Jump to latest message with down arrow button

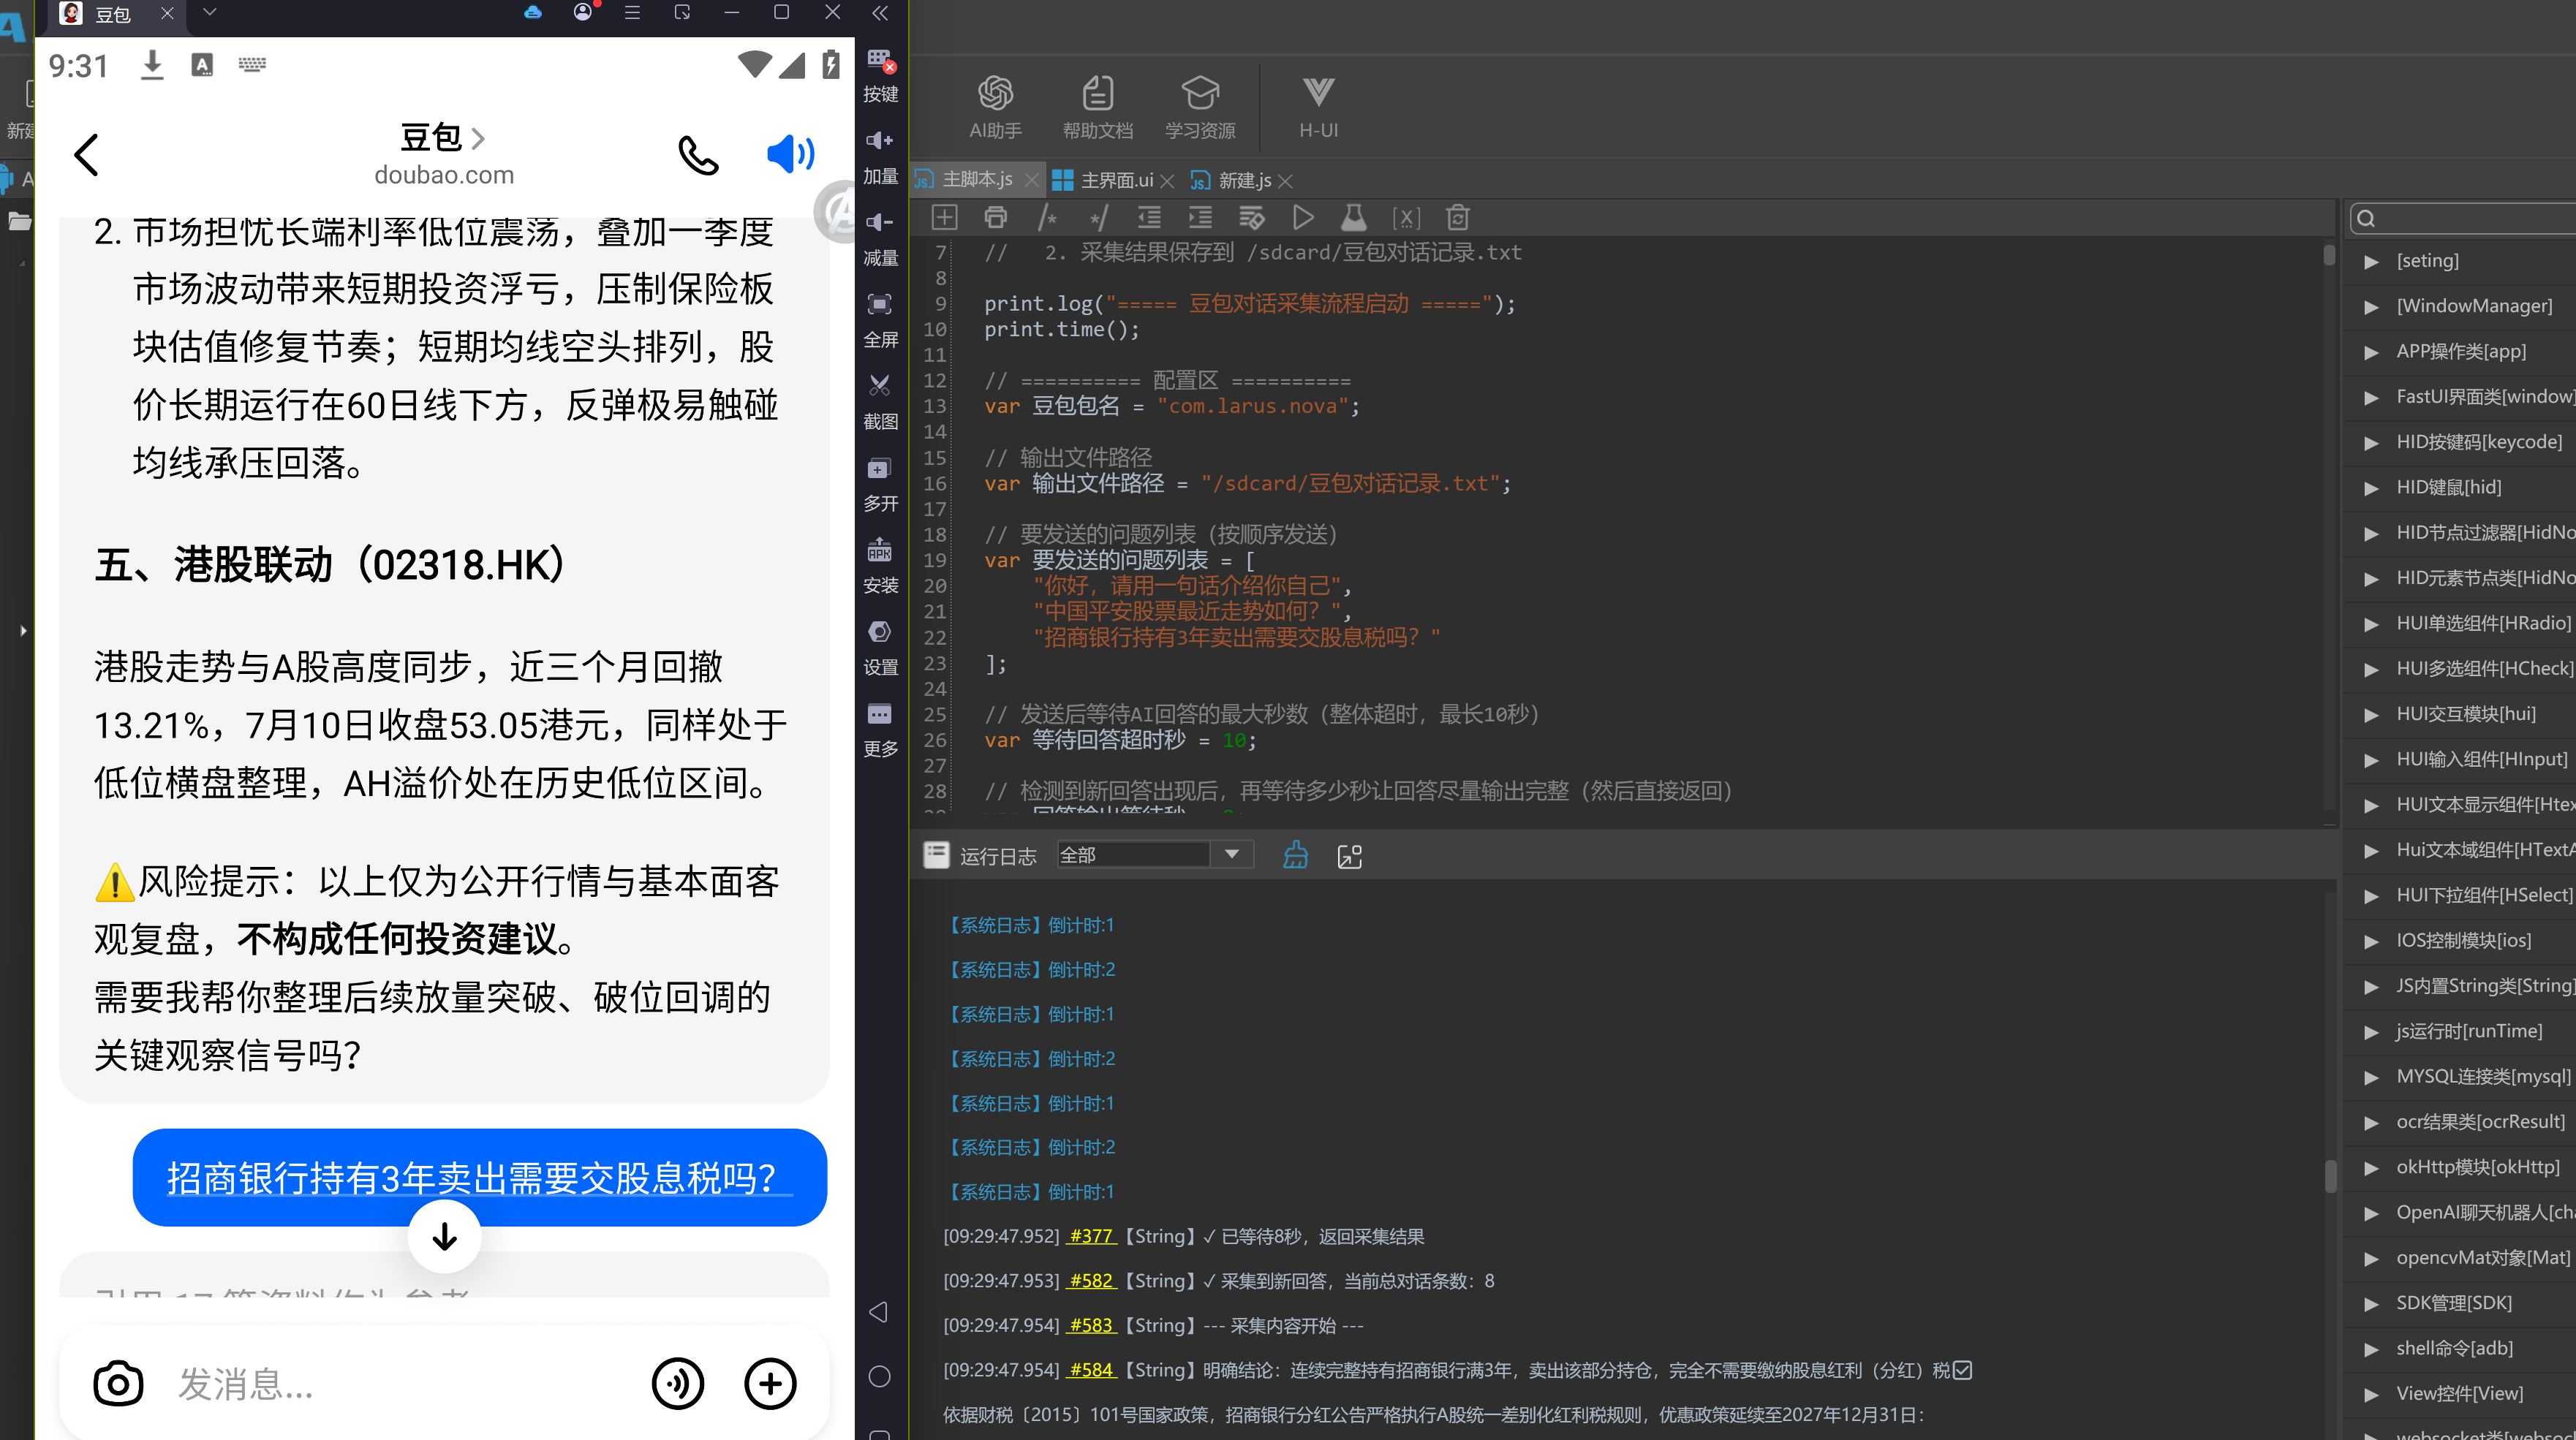pos(445,1237)
